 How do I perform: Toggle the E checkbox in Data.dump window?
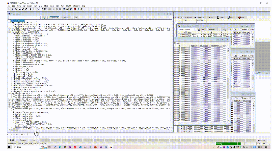point(235,30)
